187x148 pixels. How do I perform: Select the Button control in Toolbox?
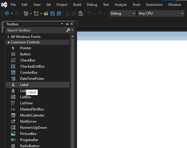(38, 54)
